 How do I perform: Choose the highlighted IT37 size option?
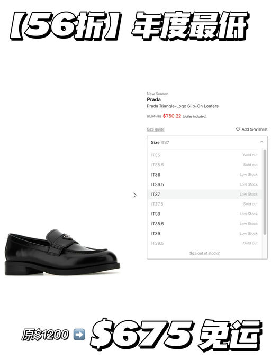click(204, 195)
